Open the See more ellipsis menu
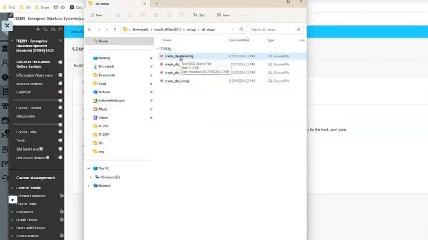 click(244, 15)
